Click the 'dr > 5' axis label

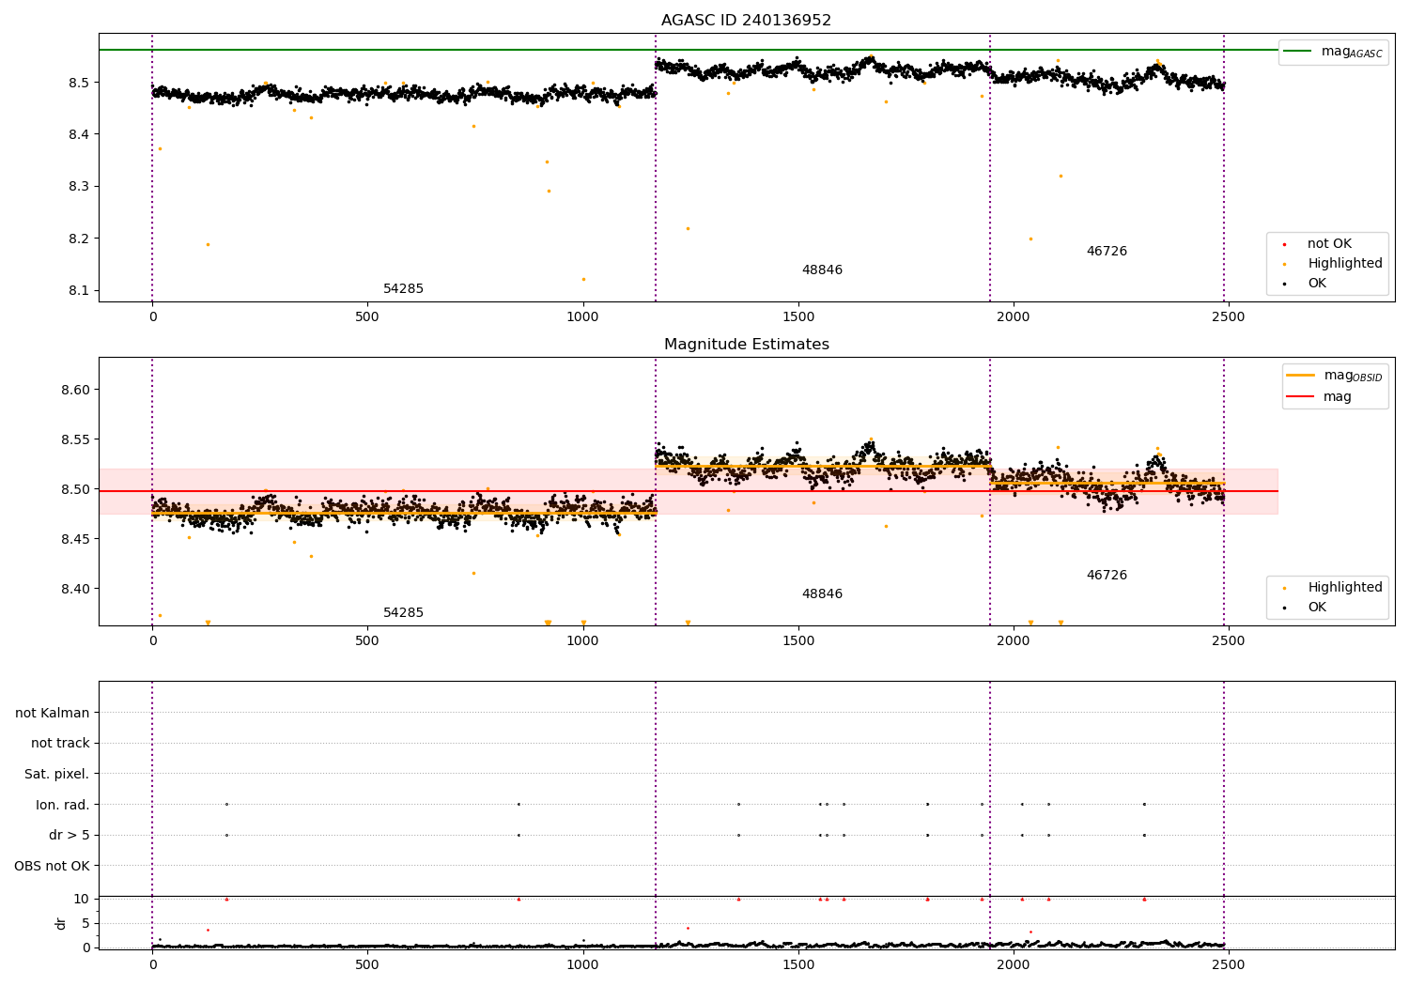(70, 836)
